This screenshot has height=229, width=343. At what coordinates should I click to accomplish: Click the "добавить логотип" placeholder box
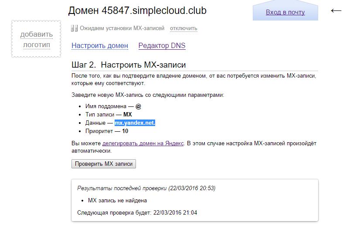pyautogui.click(x=36, y=39)
